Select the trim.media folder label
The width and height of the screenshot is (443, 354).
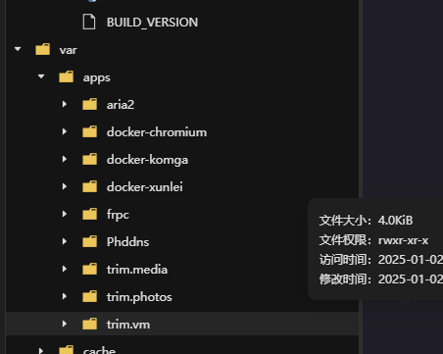click(x=137, y=270)
